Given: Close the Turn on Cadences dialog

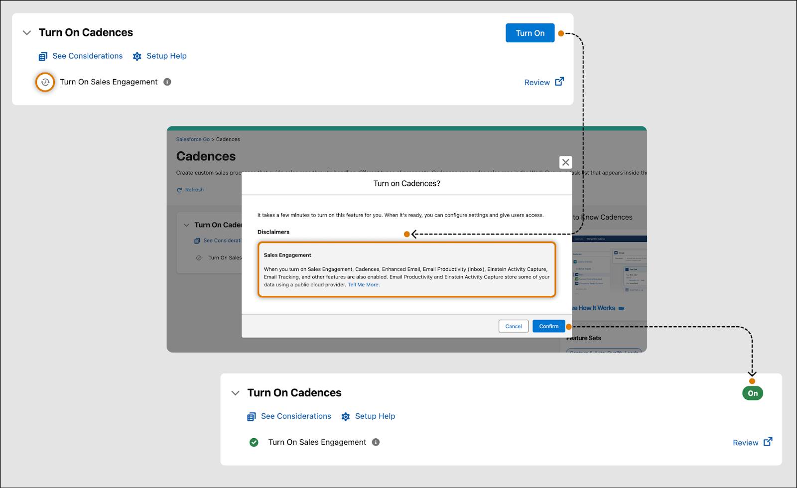Looking at the screenshot, I should coord(565,162).
